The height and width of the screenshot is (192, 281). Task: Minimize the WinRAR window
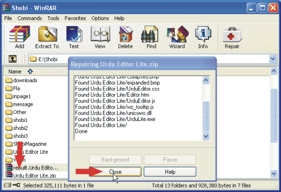(x=251, y=8)
